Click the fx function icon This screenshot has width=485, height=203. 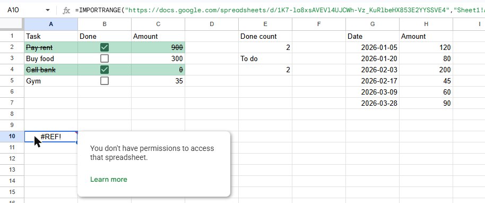66,11
